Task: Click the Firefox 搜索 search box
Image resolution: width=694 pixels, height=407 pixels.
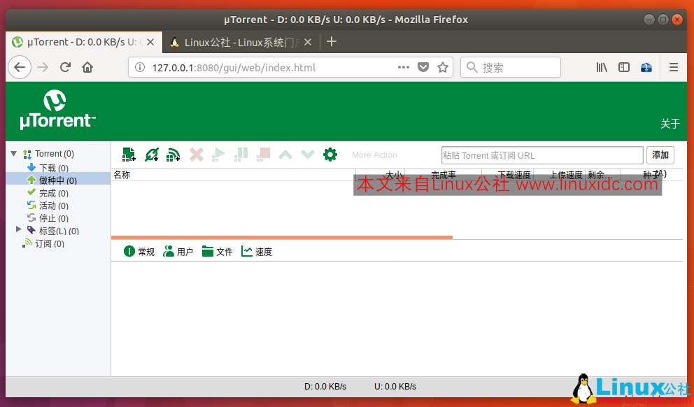Action: tap(511, 67)
